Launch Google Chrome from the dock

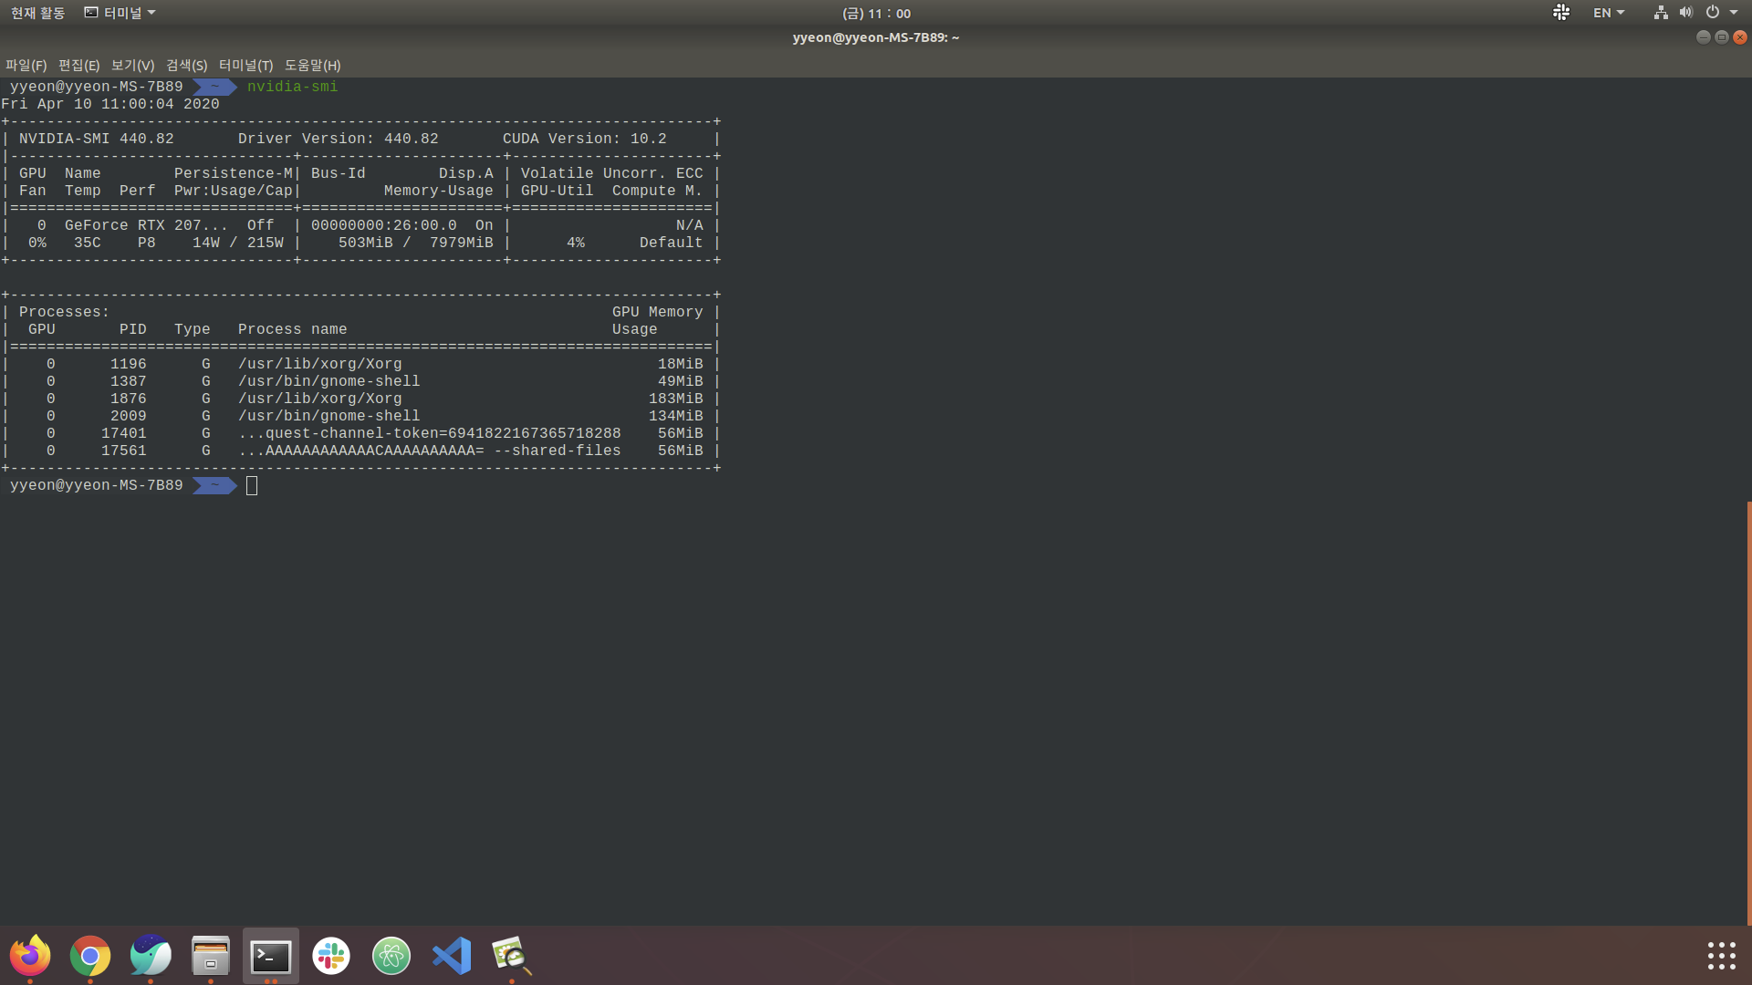90,956
